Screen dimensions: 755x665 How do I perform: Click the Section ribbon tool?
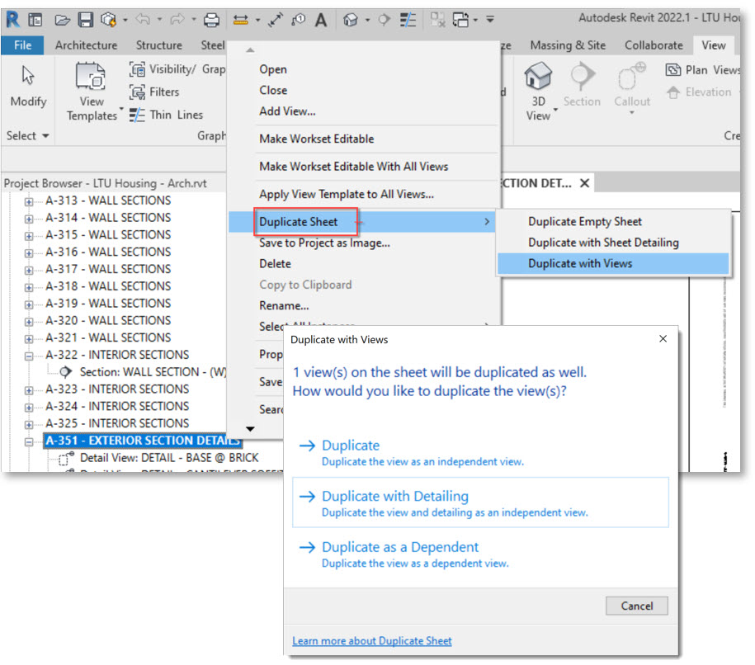pos(582,85)
